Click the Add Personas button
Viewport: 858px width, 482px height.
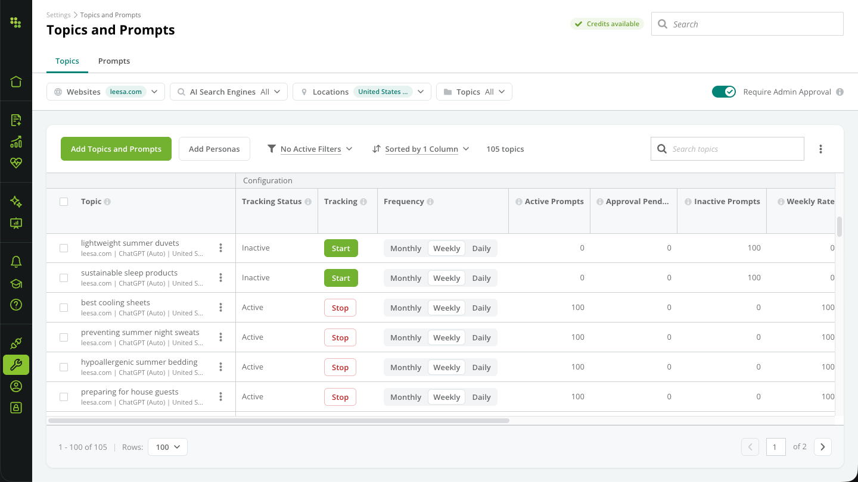click(x=214, y=149)
